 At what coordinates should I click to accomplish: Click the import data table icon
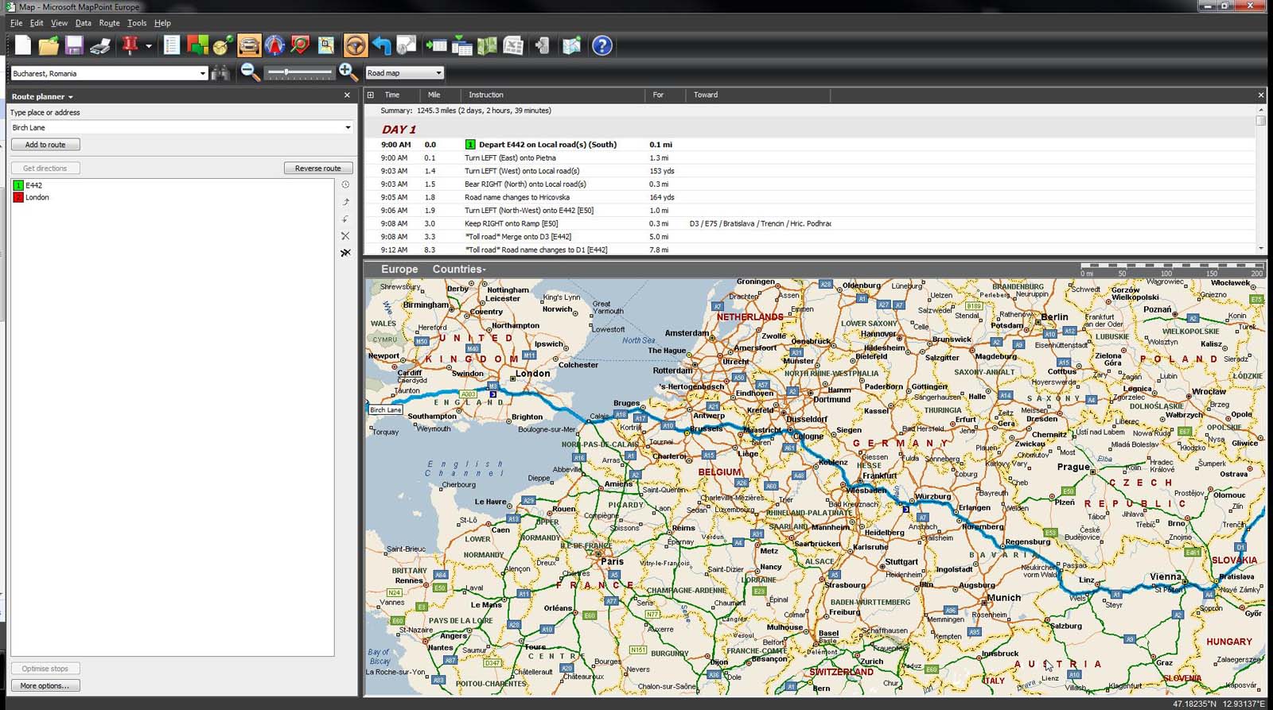point(436,45)
